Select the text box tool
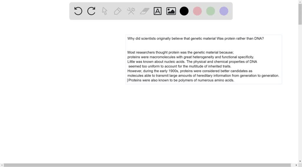Image resolution: width=302 pixels, height=167 pixels. click(157, 11)
